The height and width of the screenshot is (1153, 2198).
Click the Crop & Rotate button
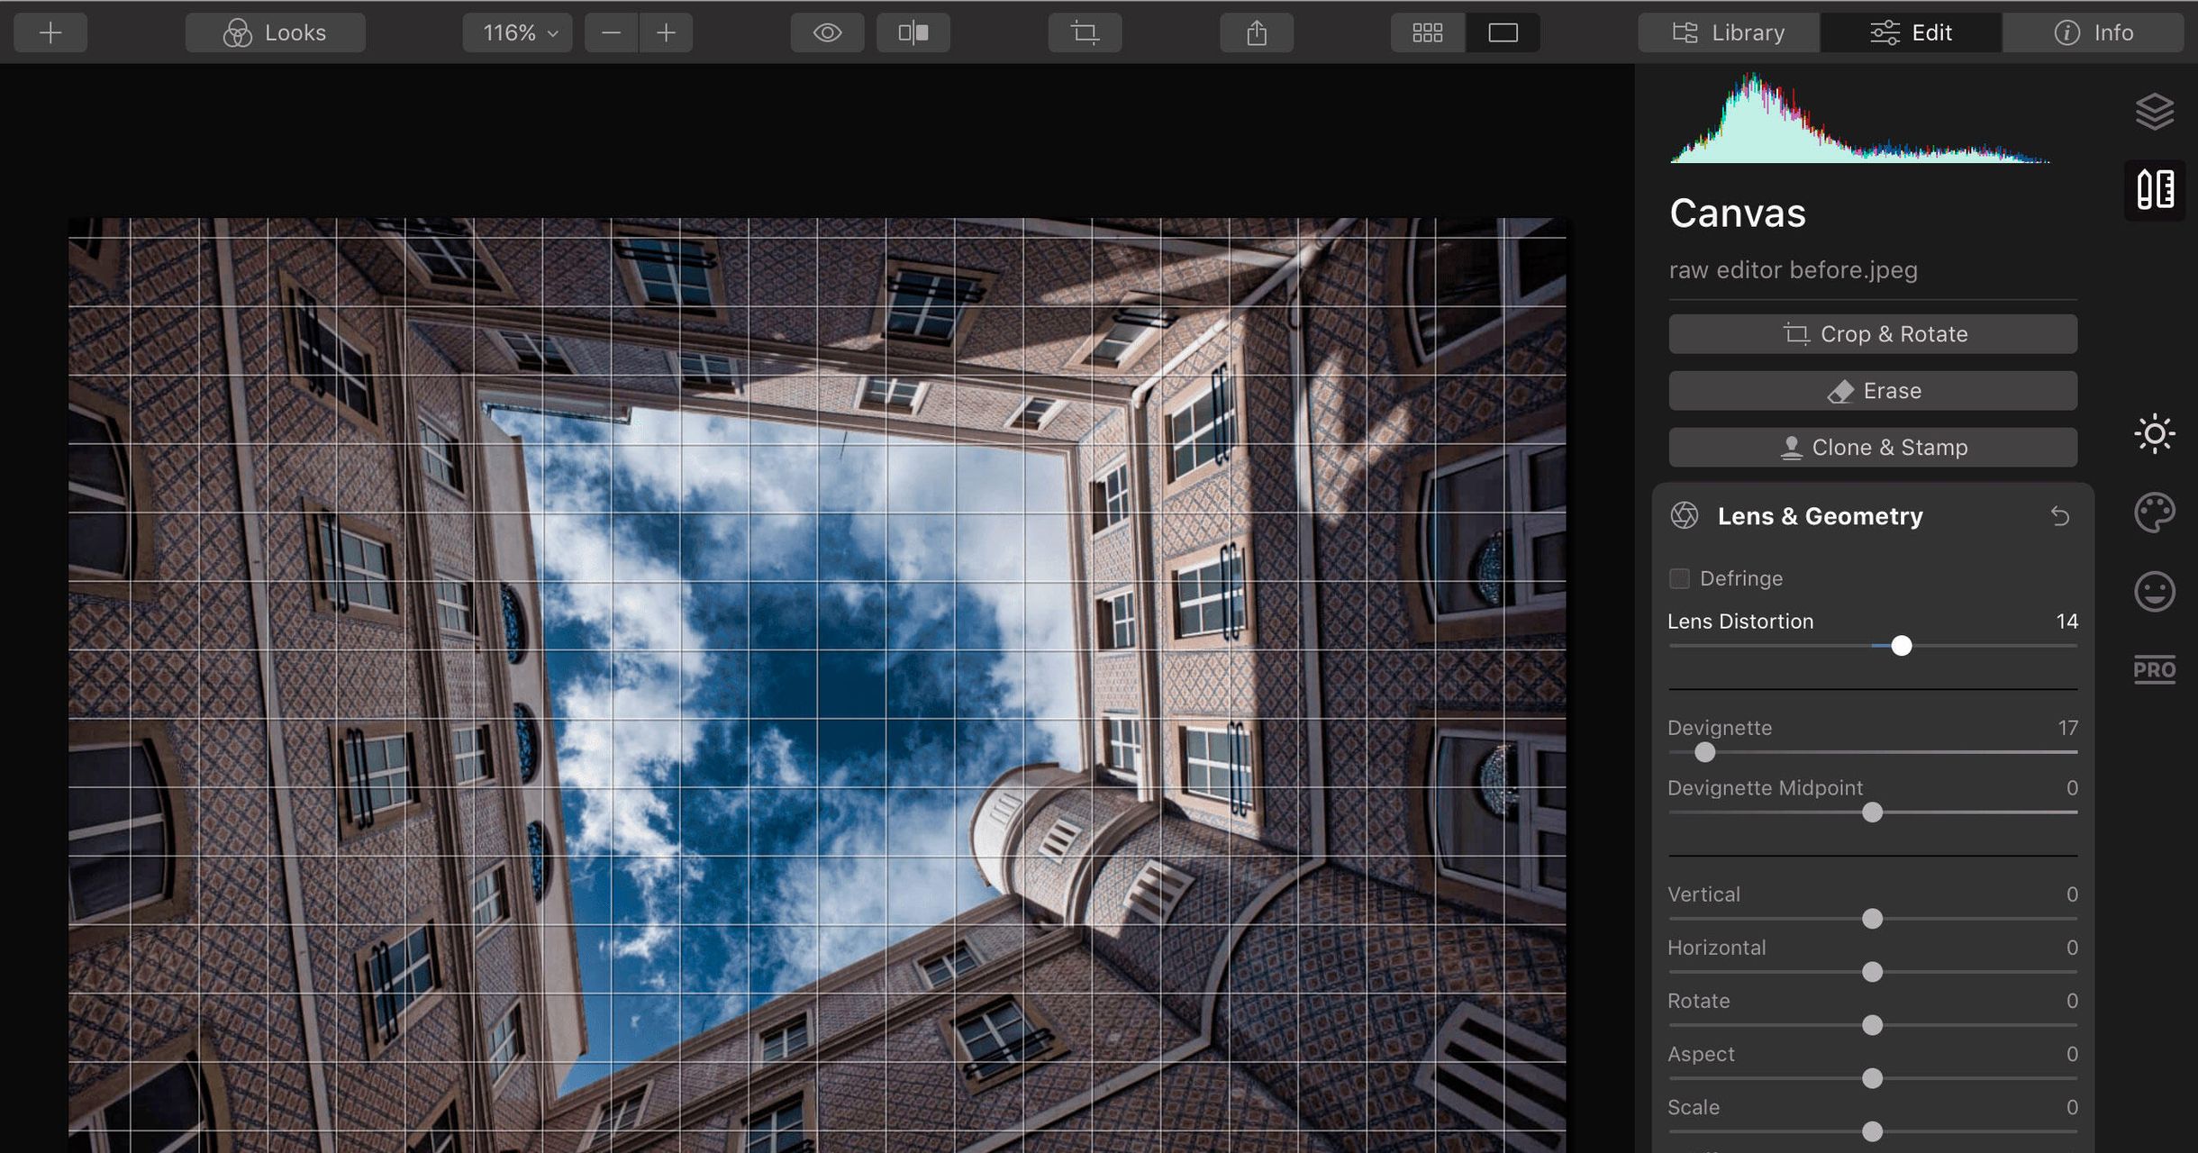(x=1872, y=333)
